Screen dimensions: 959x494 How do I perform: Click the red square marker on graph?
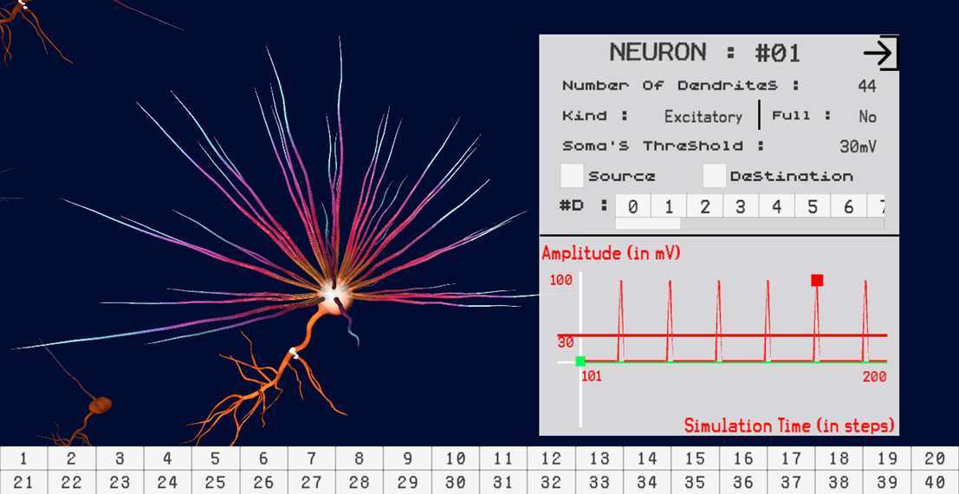point(817,280)
